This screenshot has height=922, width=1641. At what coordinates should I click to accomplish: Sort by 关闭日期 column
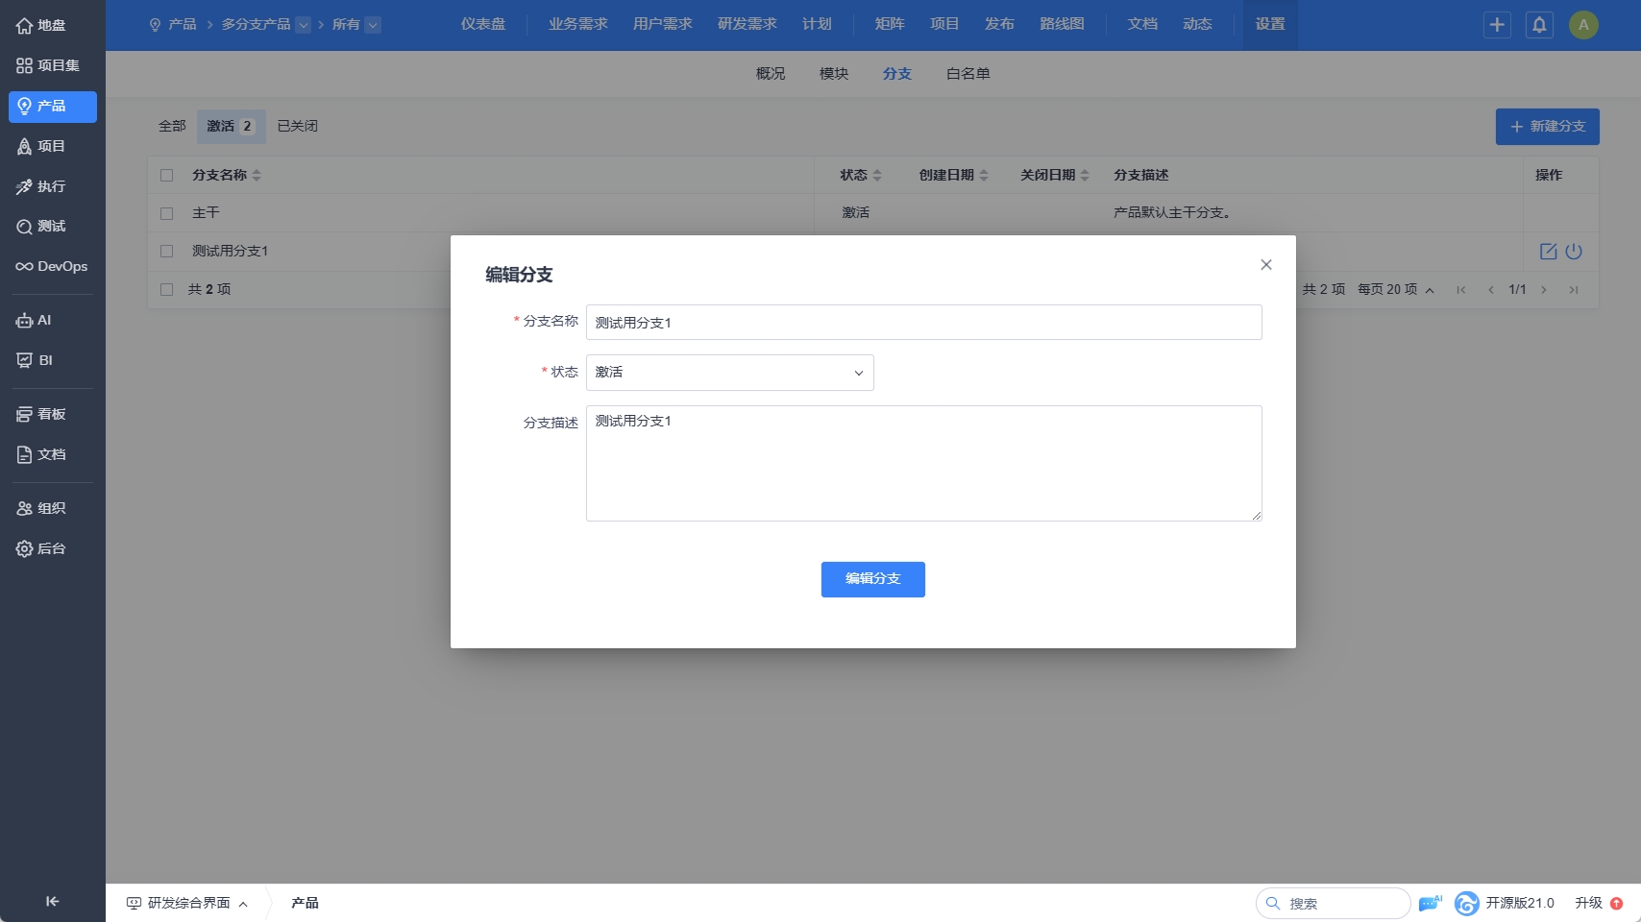[1055, 176]
